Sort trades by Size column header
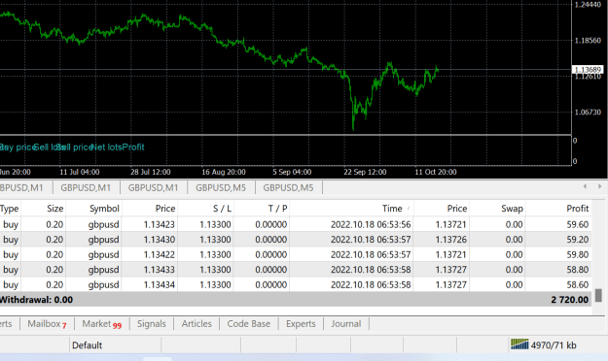This screenshot has width=608, height=361. [55, 209]
